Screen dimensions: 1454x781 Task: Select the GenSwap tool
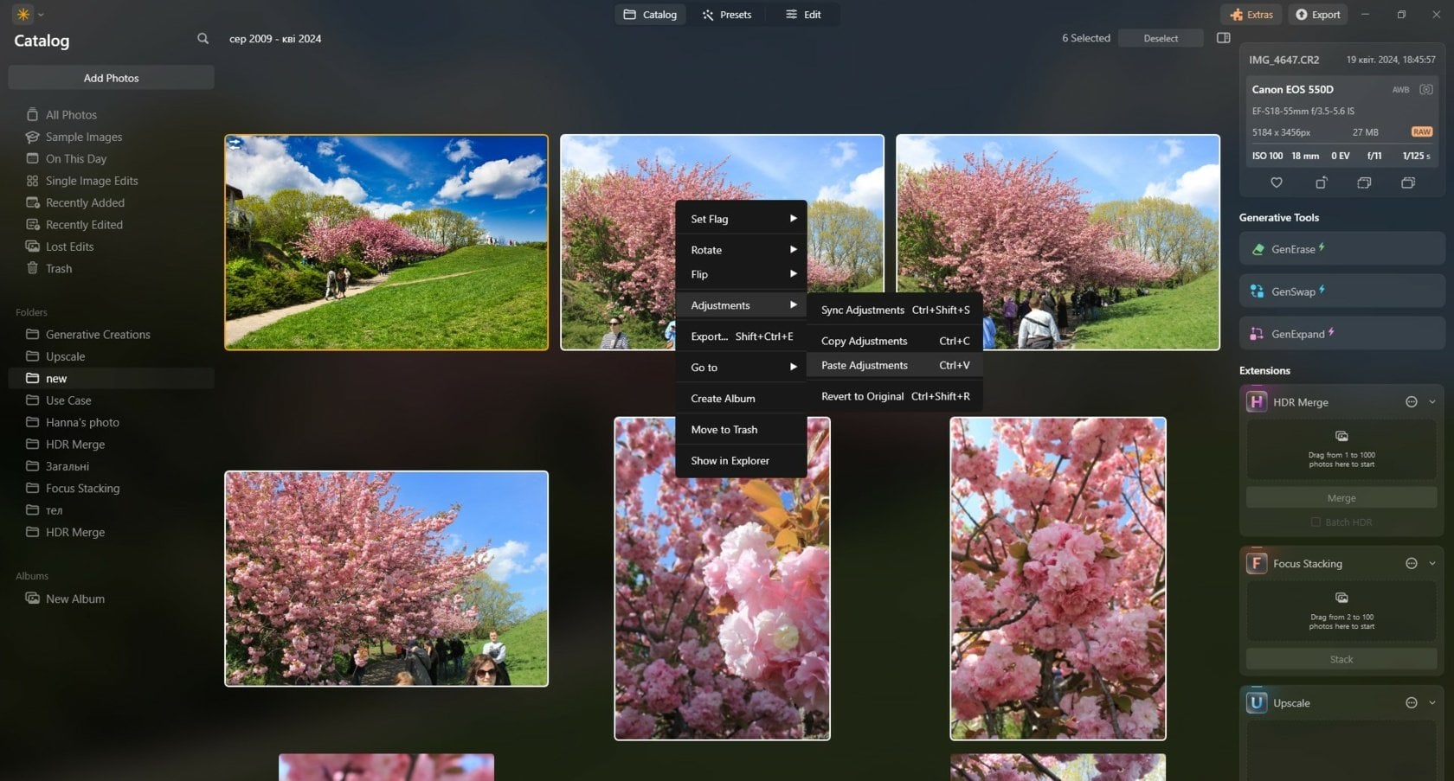coord(1341,291)
